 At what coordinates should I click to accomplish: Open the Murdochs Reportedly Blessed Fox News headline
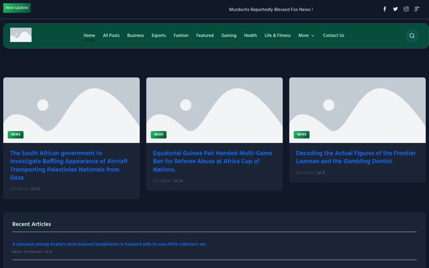coord(271,10)
